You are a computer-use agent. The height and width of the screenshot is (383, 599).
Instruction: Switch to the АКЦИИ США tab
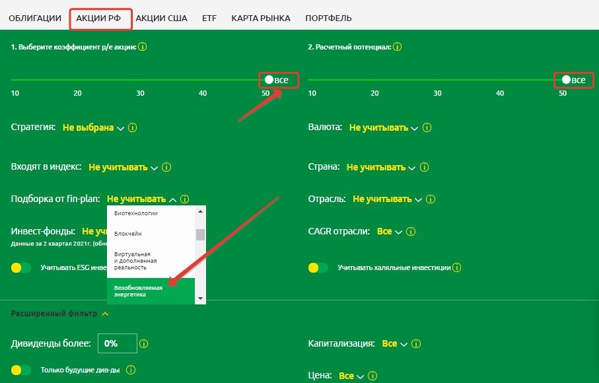point(161,18)
